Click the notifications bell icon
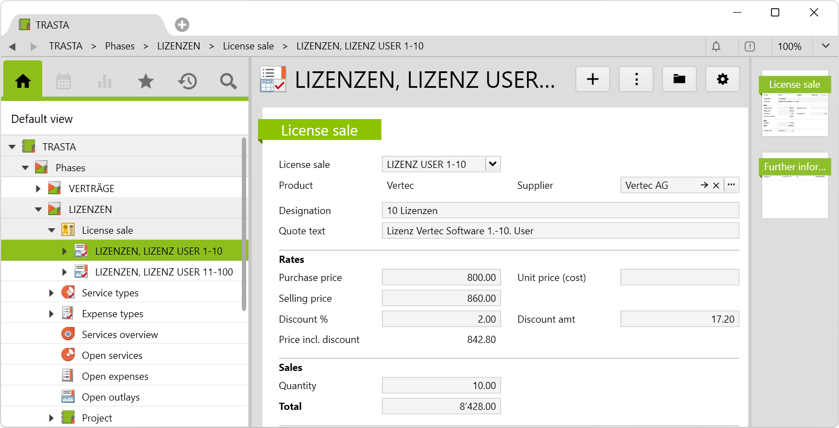The width and height of the screenshot is (839, 428). [716, 46]
